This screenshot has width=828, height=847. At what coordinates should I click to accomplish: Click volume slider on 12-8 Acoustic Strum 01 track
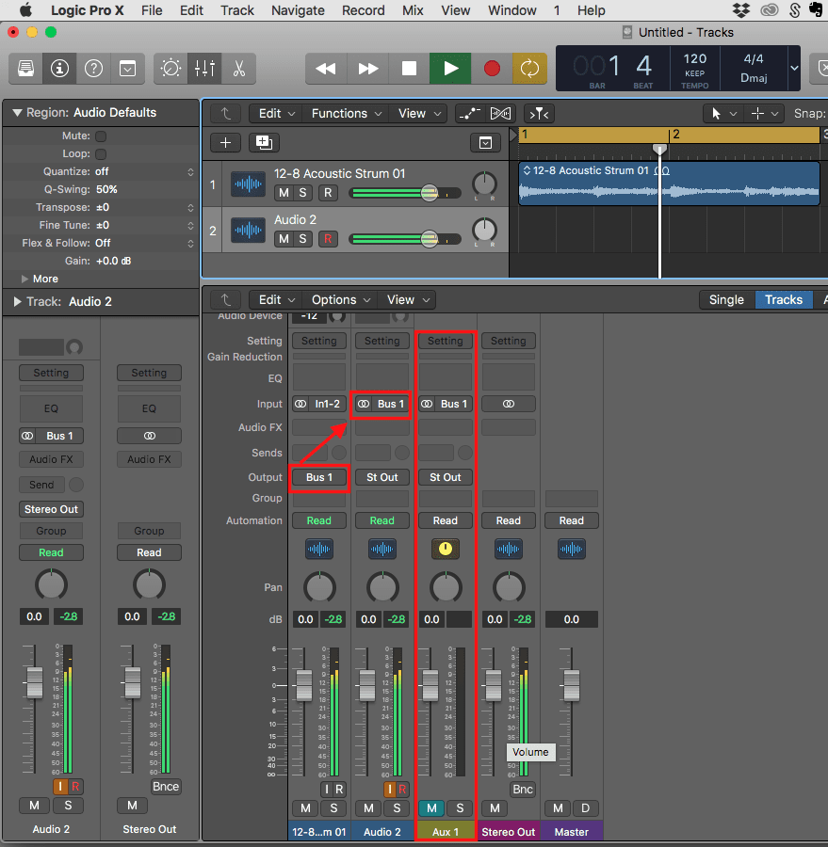pos(406,193)
